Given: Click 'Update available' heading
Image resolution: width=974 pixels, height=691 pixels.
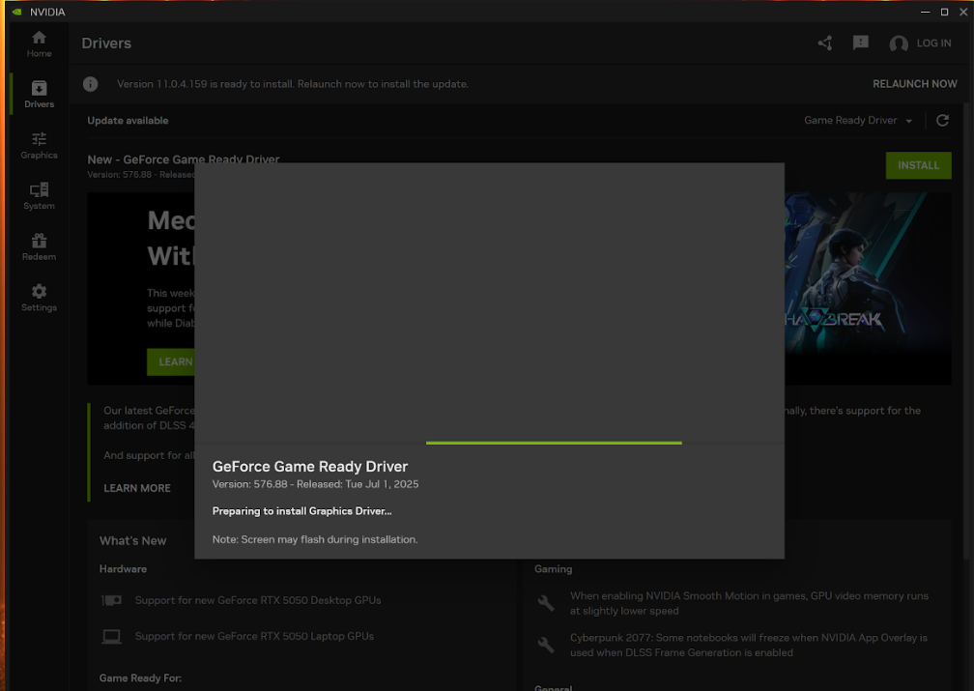Looking at the screenshot, I should 128,121.
